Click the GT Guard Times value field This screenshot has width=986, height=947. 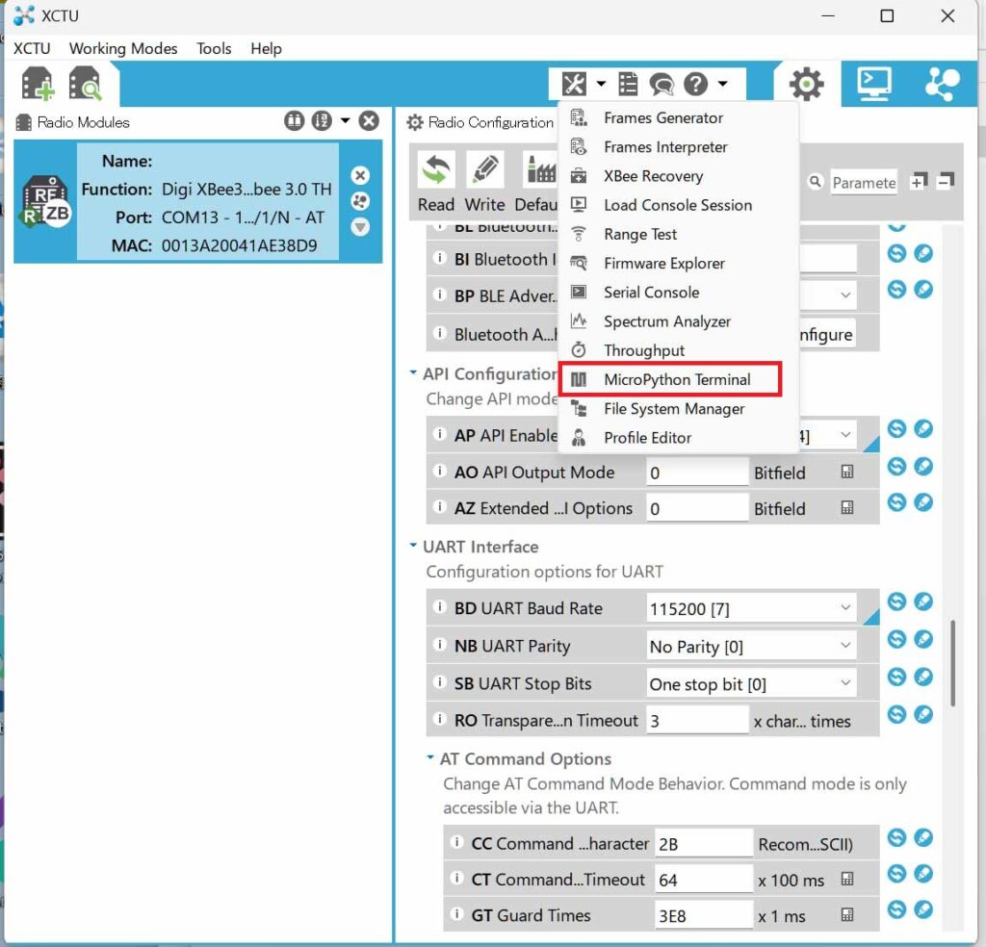(704, 915)
